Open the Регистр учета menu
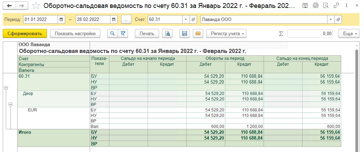Viewport: 364px width, 152px height. click(226, 33)
